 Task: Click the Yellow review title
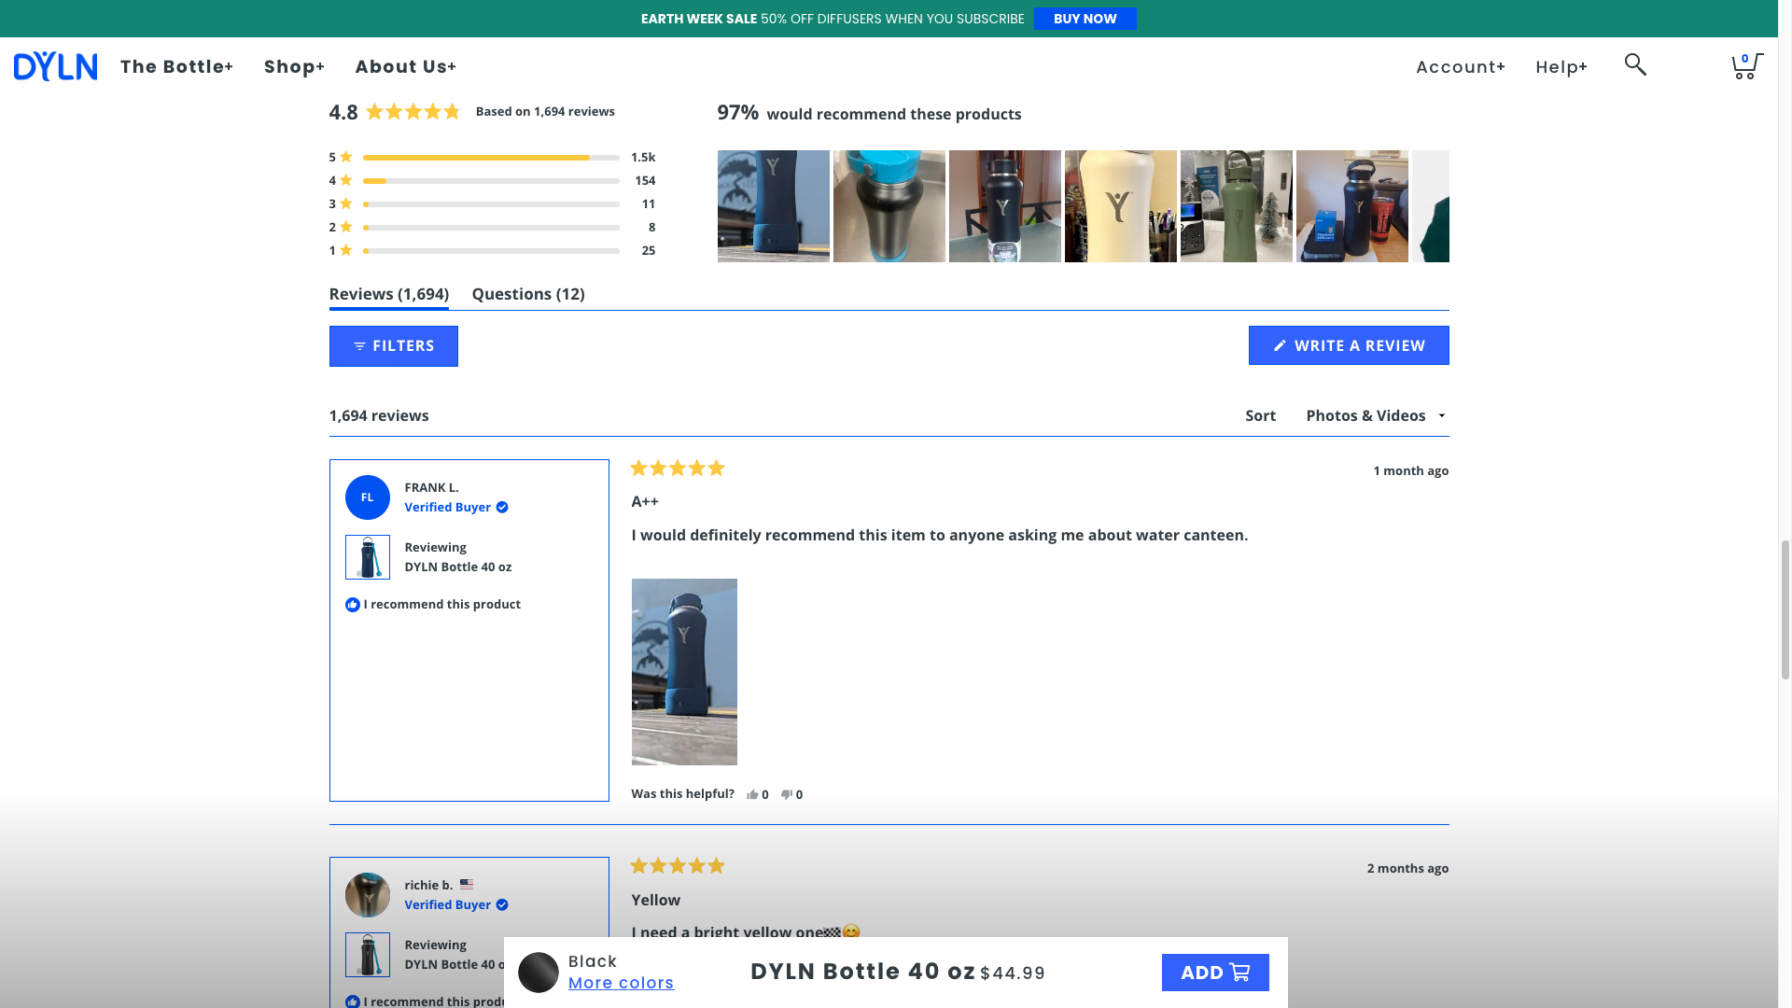656,900
